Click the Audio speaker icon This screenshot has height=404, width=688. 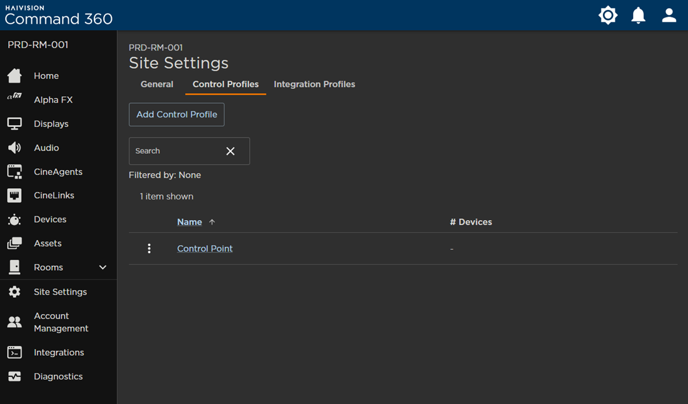14,148
